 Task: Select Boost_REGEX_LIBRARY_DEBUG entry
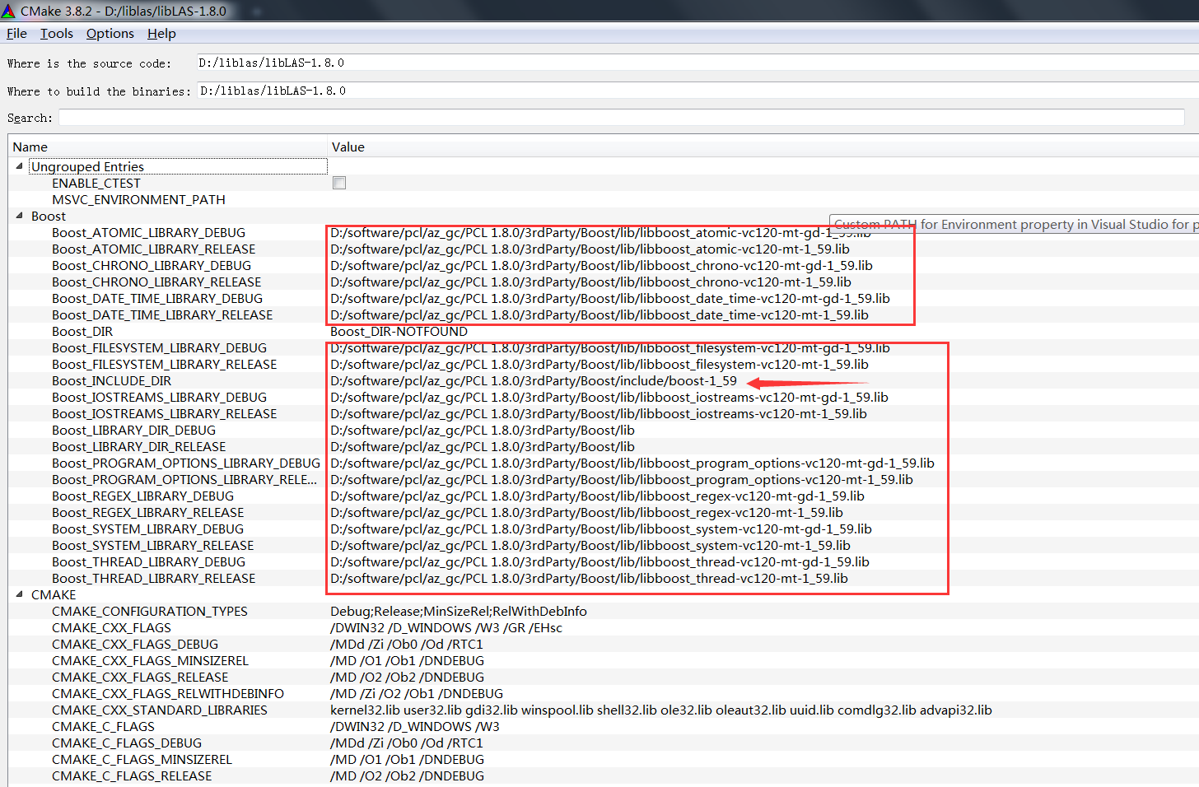(x=142, y=496)
